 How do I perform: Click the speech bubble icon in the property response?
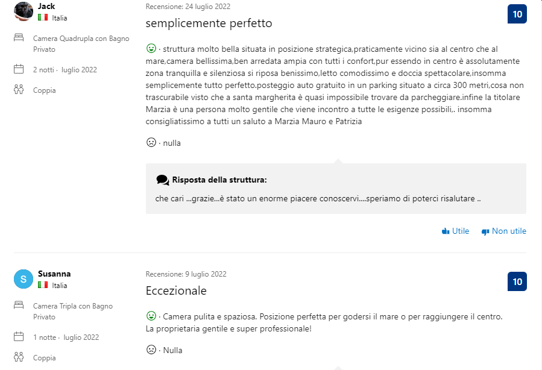(162, 180)
